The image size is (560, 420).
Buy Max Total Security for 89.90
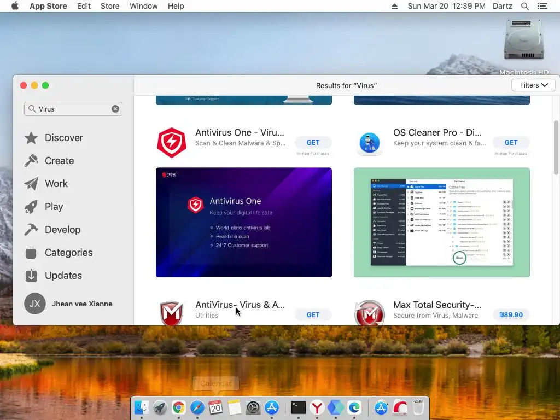511,314
